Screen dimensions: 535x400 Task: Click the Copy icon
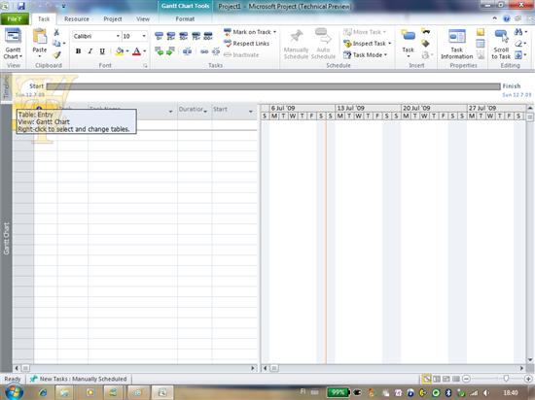pyautogui.click(x=56, y=44)
